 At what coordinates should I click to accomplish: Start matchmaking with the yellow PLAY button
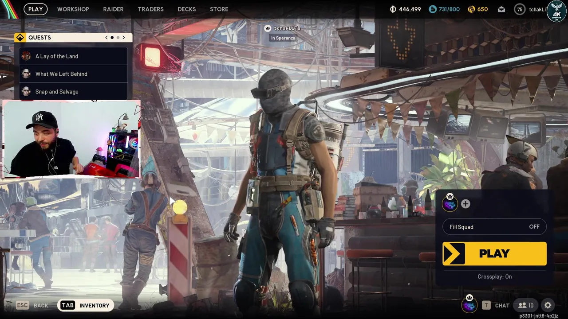coord(494,253)
